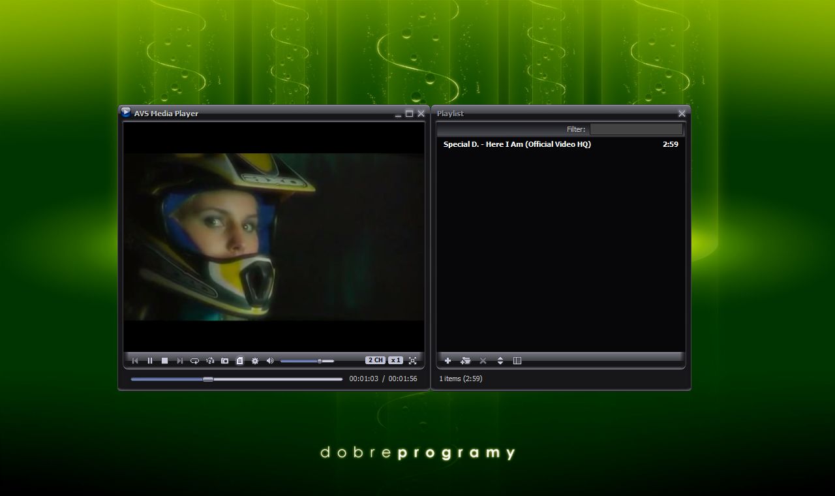The height and width of the screenshot is (496, 835).
Task: Toggle repeat loop mode
Action: [x=195, y=360]
